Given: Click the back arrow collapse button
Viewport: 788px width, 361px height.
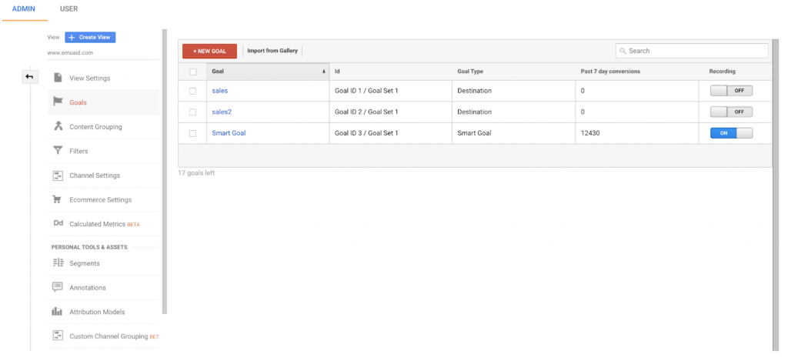Looking at the screenshot, I should [x=29, y=77].
